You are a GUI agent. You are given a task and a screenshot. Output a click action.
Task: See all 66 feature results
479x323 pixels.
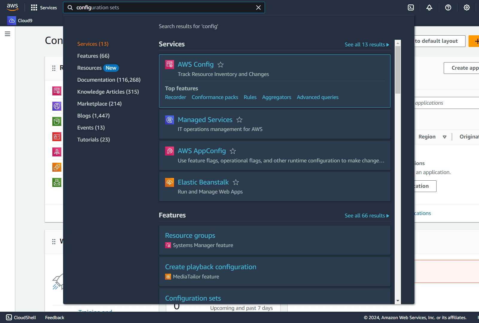pyautogui.click(x=367, y=216)
